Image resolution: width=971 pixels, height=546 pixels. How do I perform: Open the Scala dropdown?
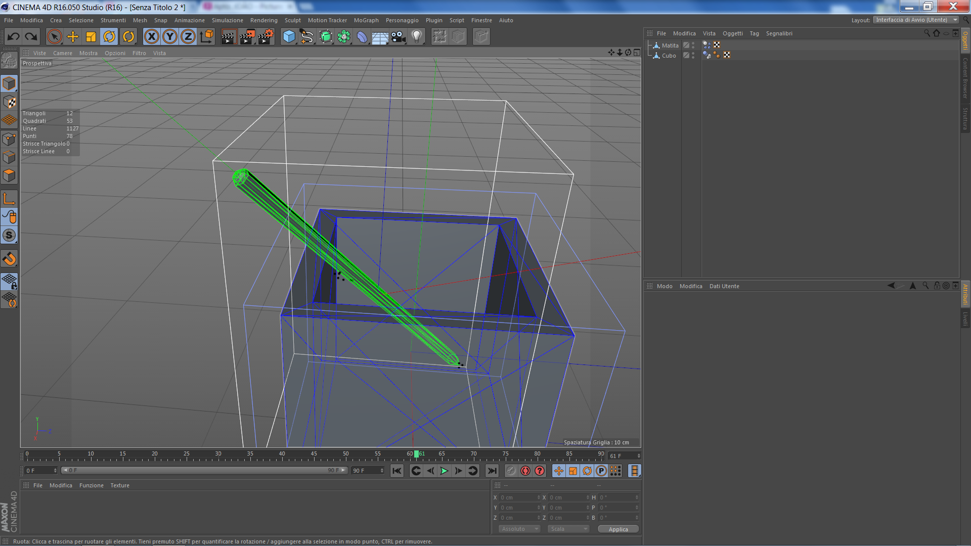(x=569, y=529)
